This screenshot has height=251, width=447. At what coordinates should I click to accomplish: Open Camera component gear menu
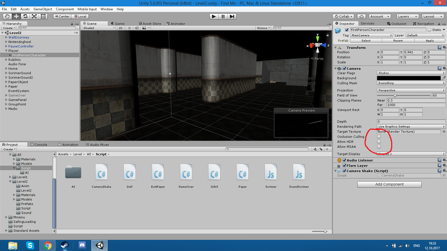point(444,68)
